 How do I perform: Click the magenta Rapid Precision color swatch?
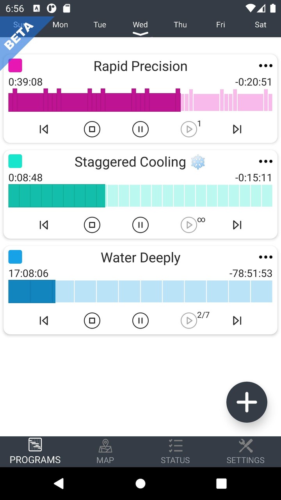pos(15,66)
